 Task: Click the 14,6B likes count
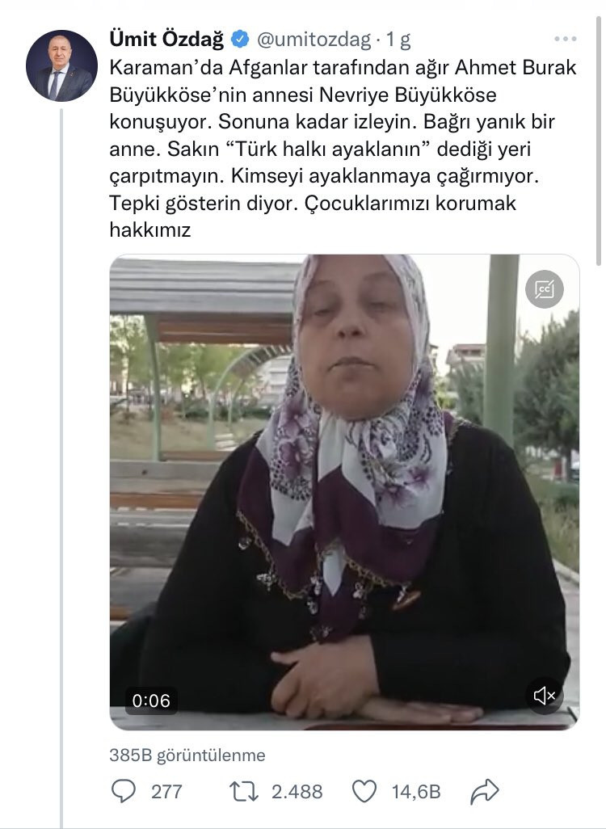tap(416, 792)
